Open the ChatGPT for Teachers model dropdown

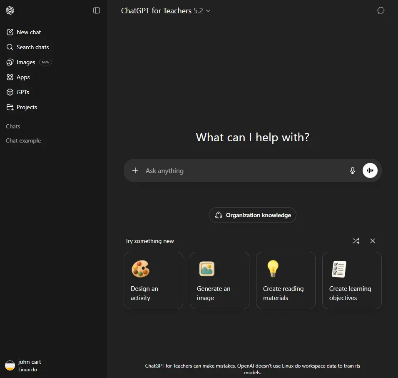(166, 11)
